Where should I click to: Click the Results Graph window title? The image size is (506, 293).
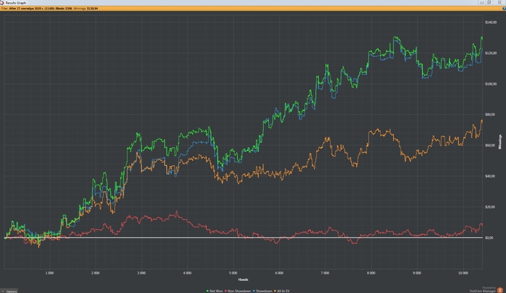[x=15, y=3]
